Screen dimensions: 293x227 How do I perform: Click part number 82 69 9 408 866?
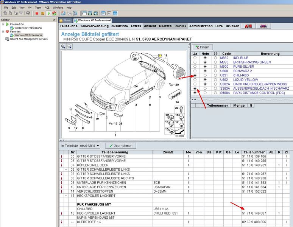254,222
